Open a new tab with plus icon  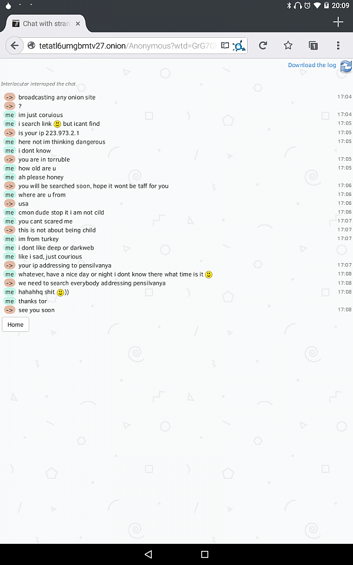pos(338,22)
